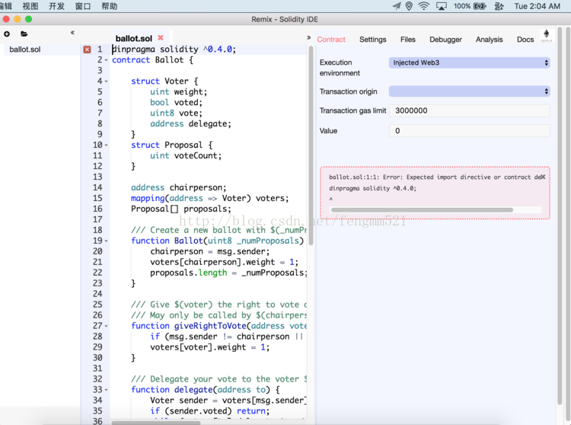Viewport: 571px width, 425px height.
Task: Switch to the Debugger tab
Action: 445,40
